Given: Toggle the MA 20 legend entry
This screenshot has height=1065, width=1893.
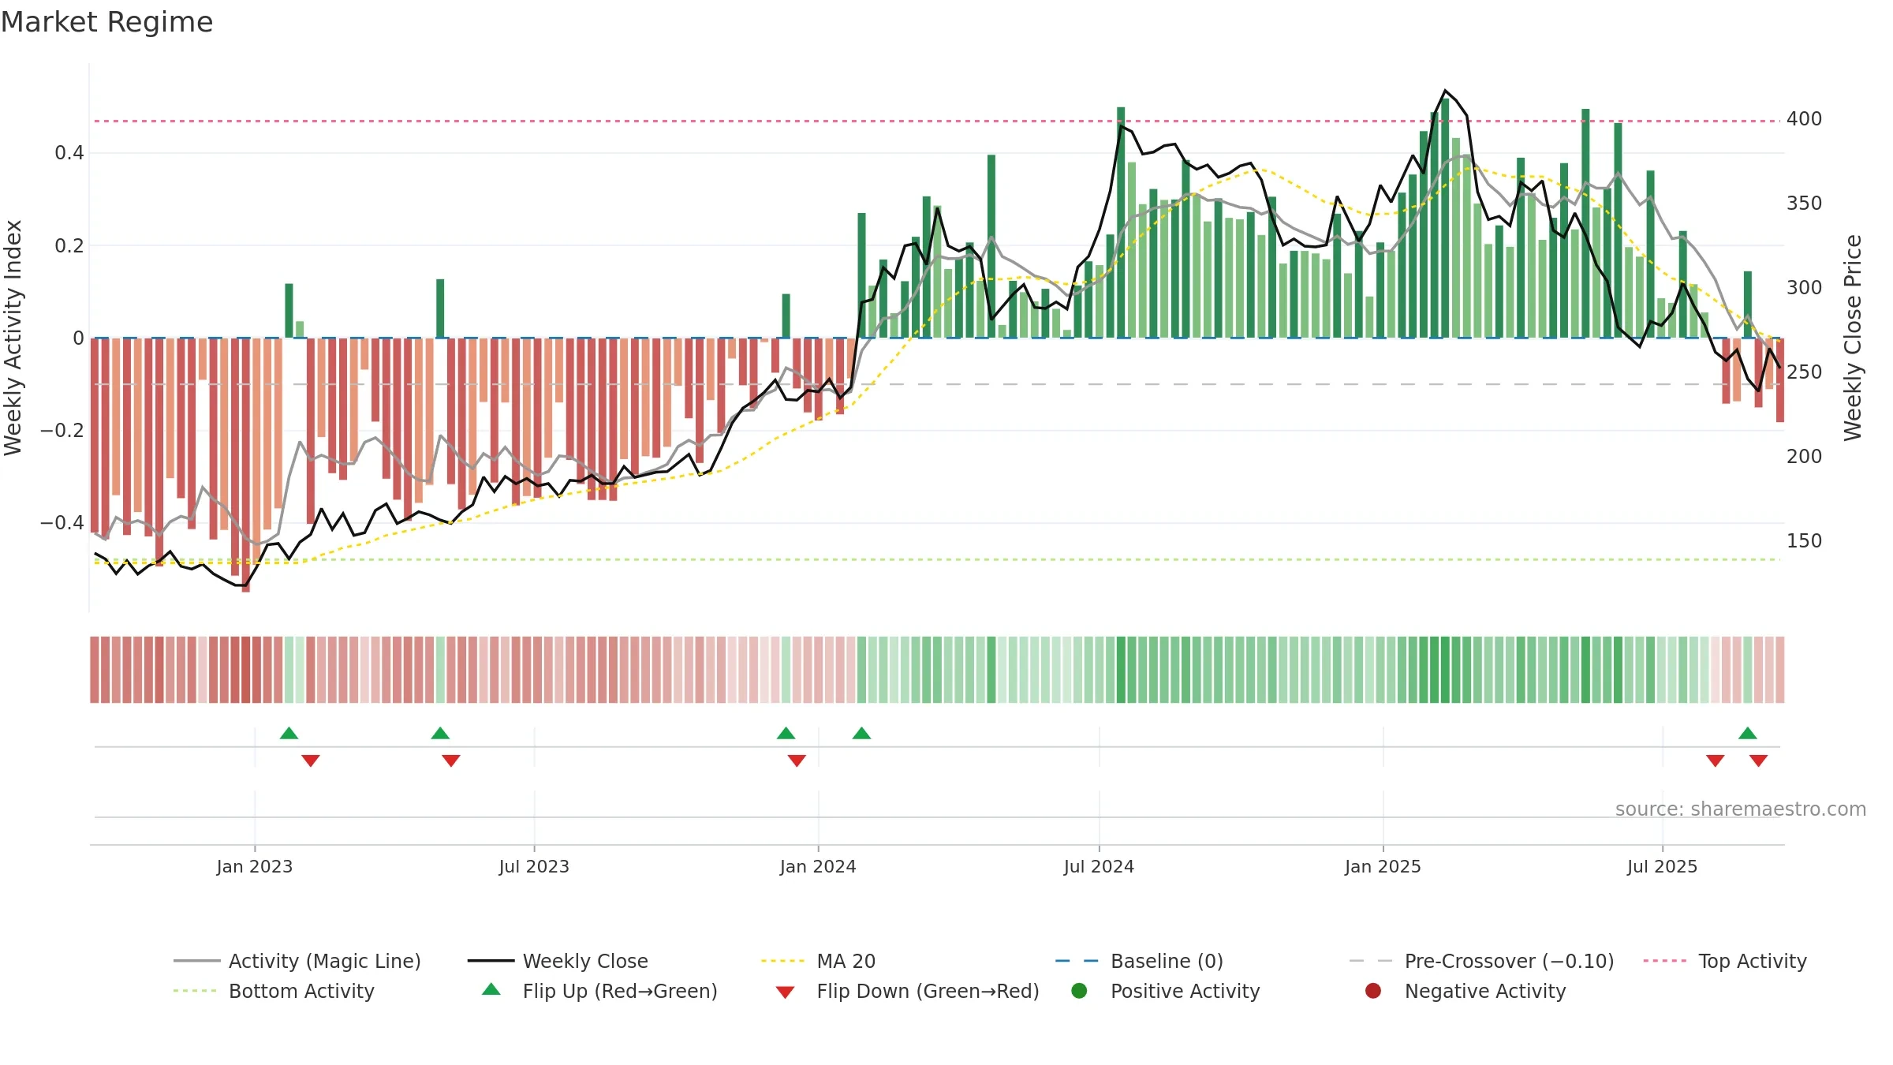Looking at the screenshot, I should pyautogui.click(x=819, y=961).
